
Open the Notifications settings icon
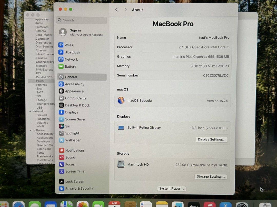point(62,150)
